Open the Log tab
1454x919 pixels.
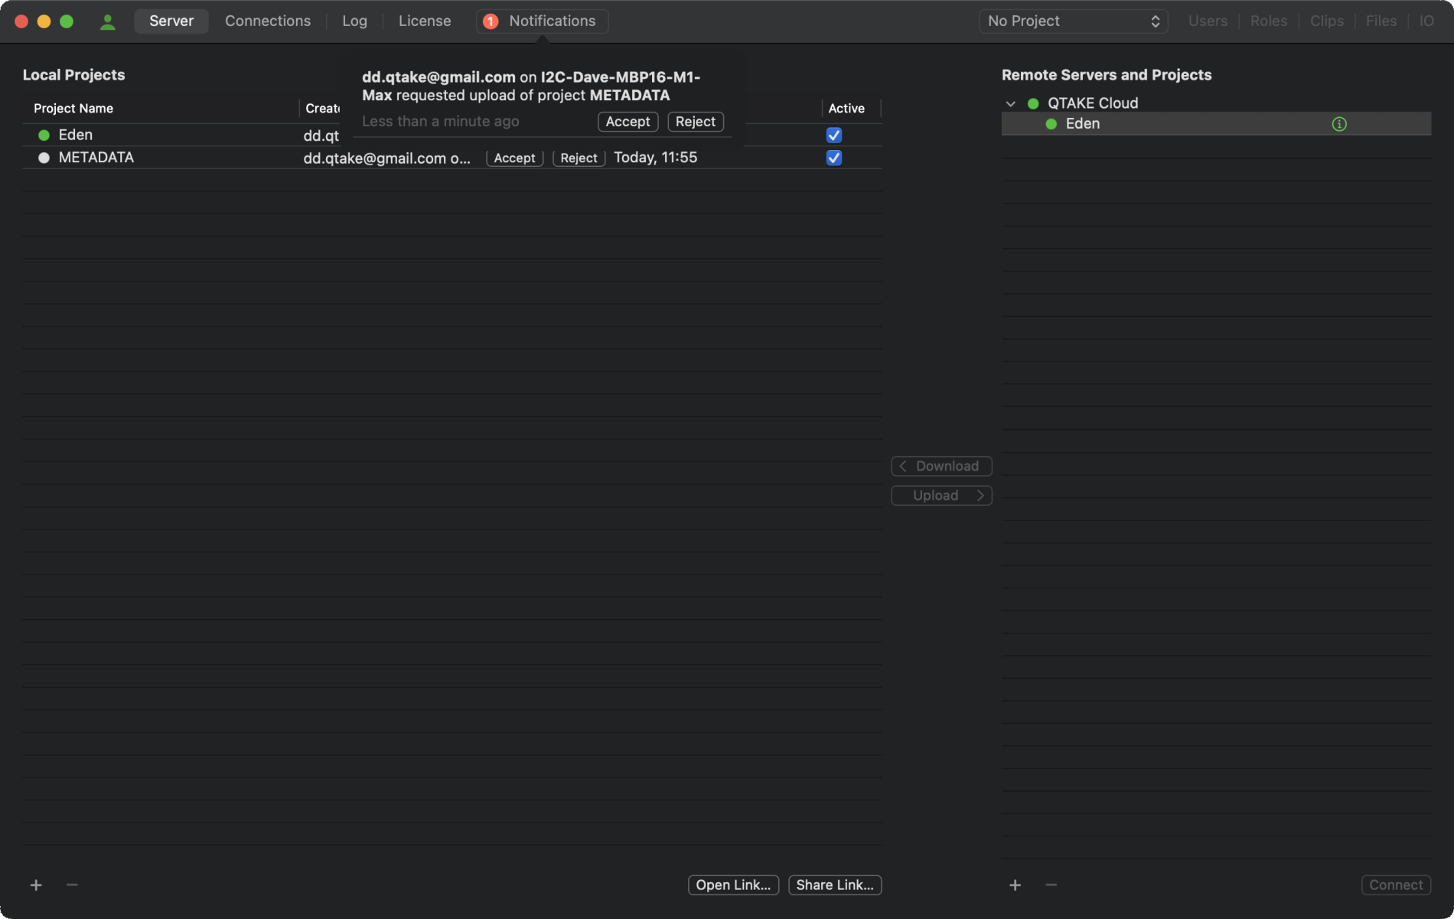pos(354,21)
